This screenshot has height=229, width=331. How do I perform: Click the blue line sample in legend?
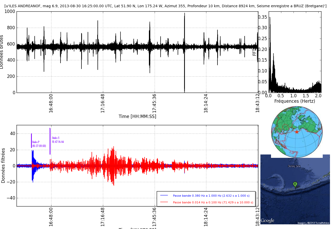coord(164,195)
